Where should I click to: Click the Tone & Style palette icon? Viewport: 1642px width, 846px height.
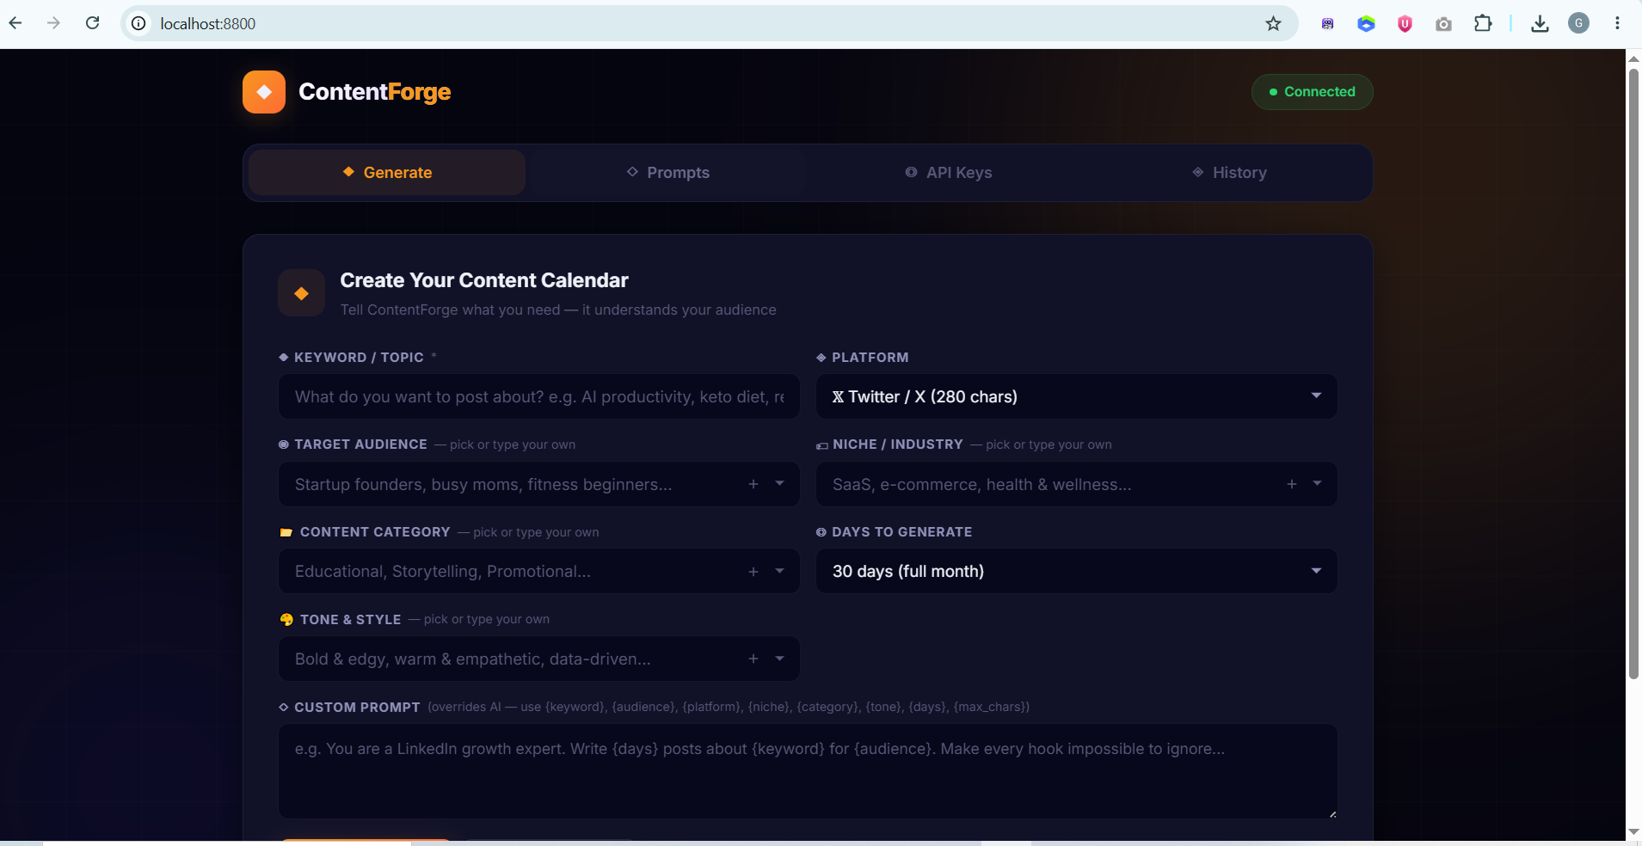286,620
